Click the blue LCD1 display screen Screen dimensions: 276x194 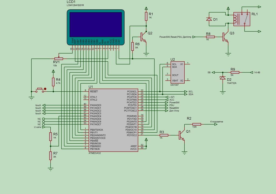click(x=96, y=25)
